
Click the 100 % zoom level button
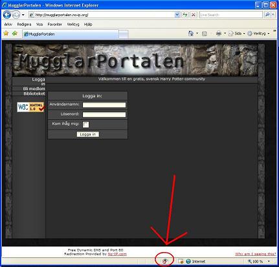[256, 261]
